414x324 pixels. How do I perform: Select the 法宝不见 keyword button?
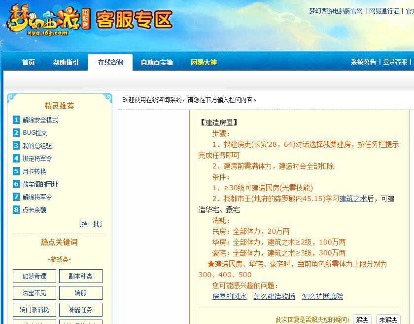34,293
